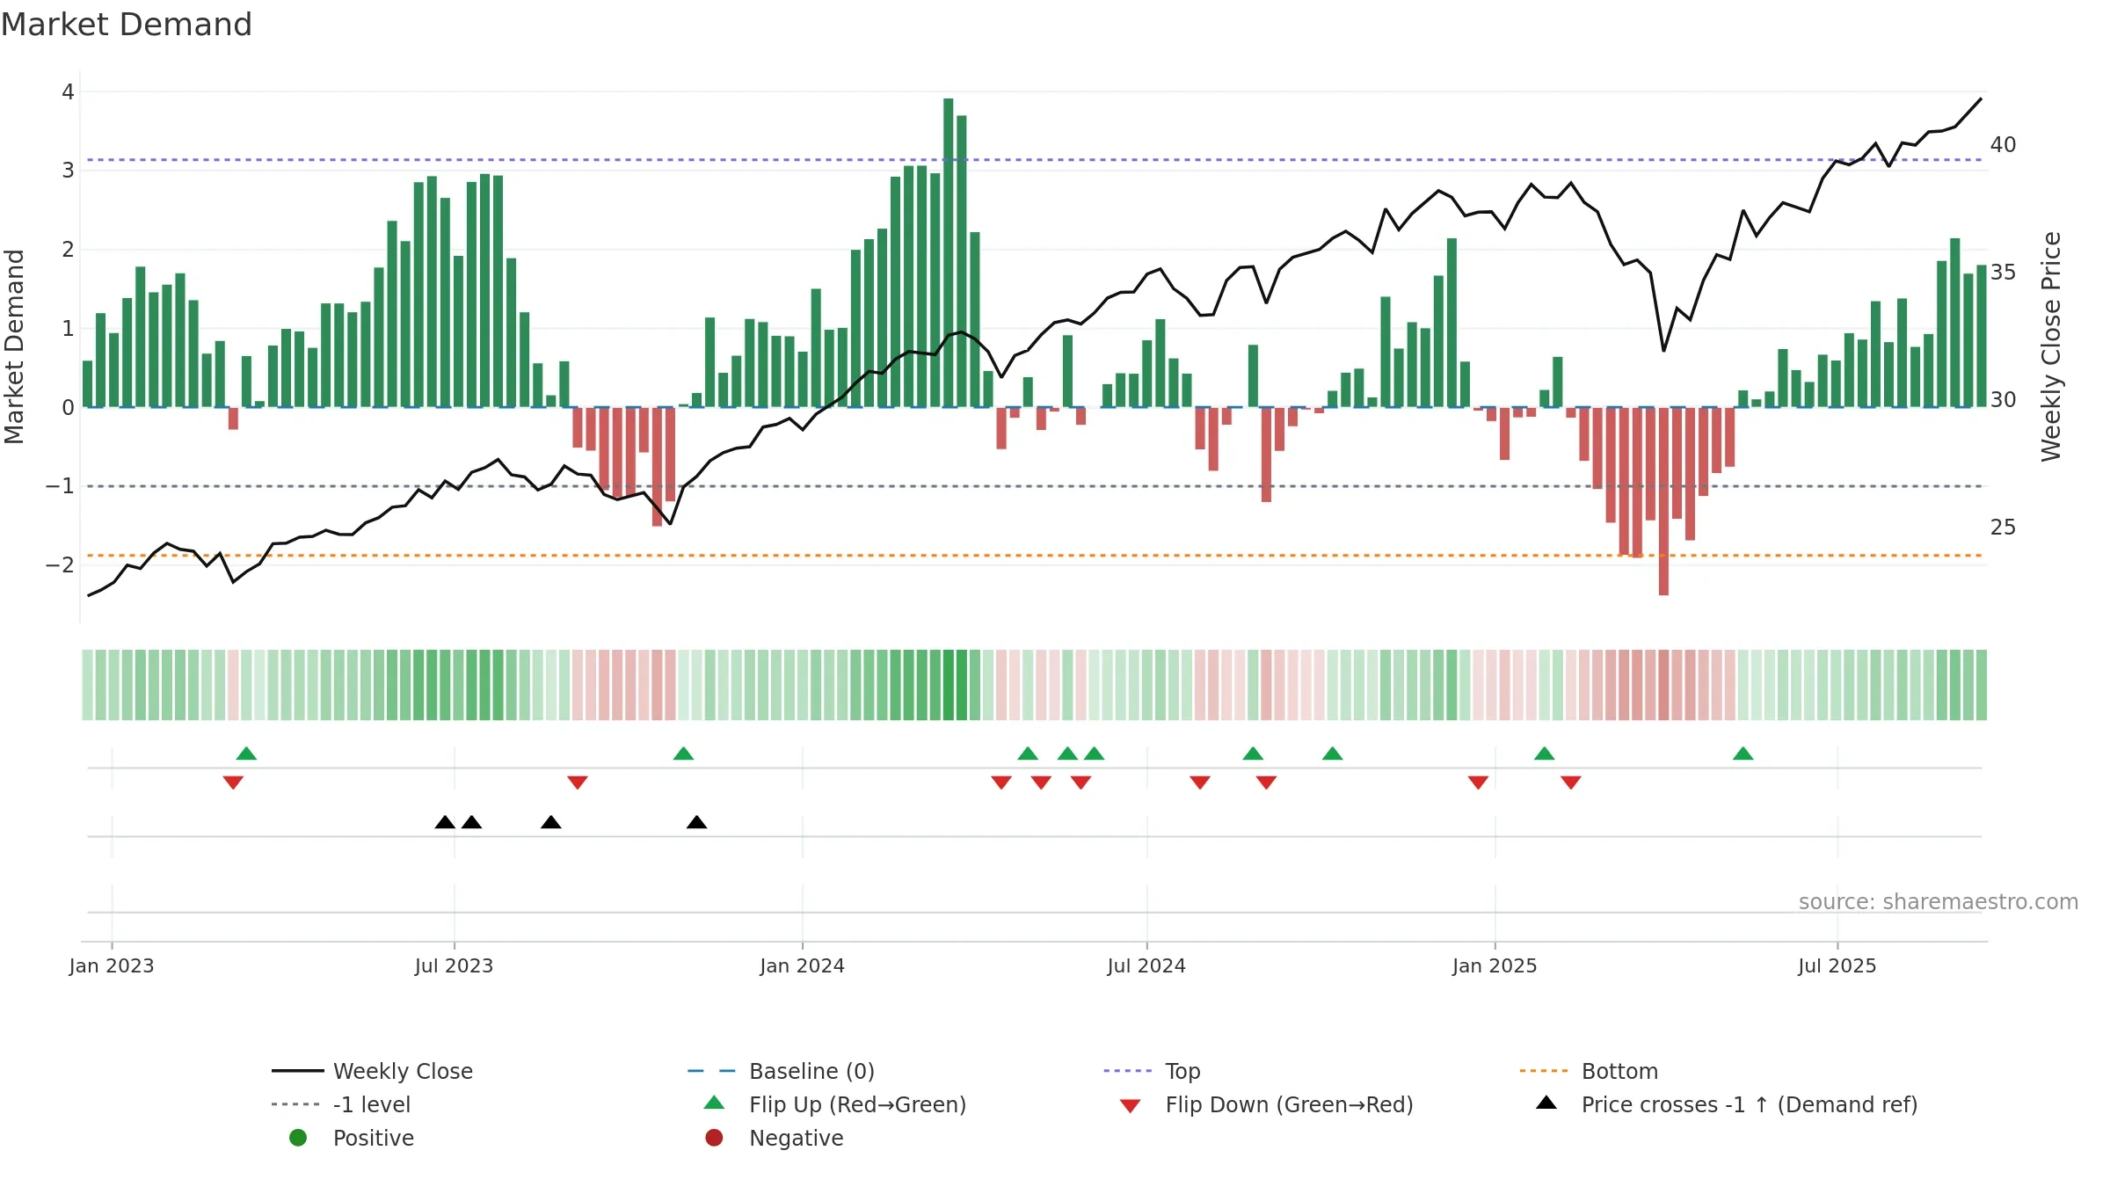
Task: Click the 'Jan 2024' x-axis label
Action: pyautogui.click(x=802, y=965)
